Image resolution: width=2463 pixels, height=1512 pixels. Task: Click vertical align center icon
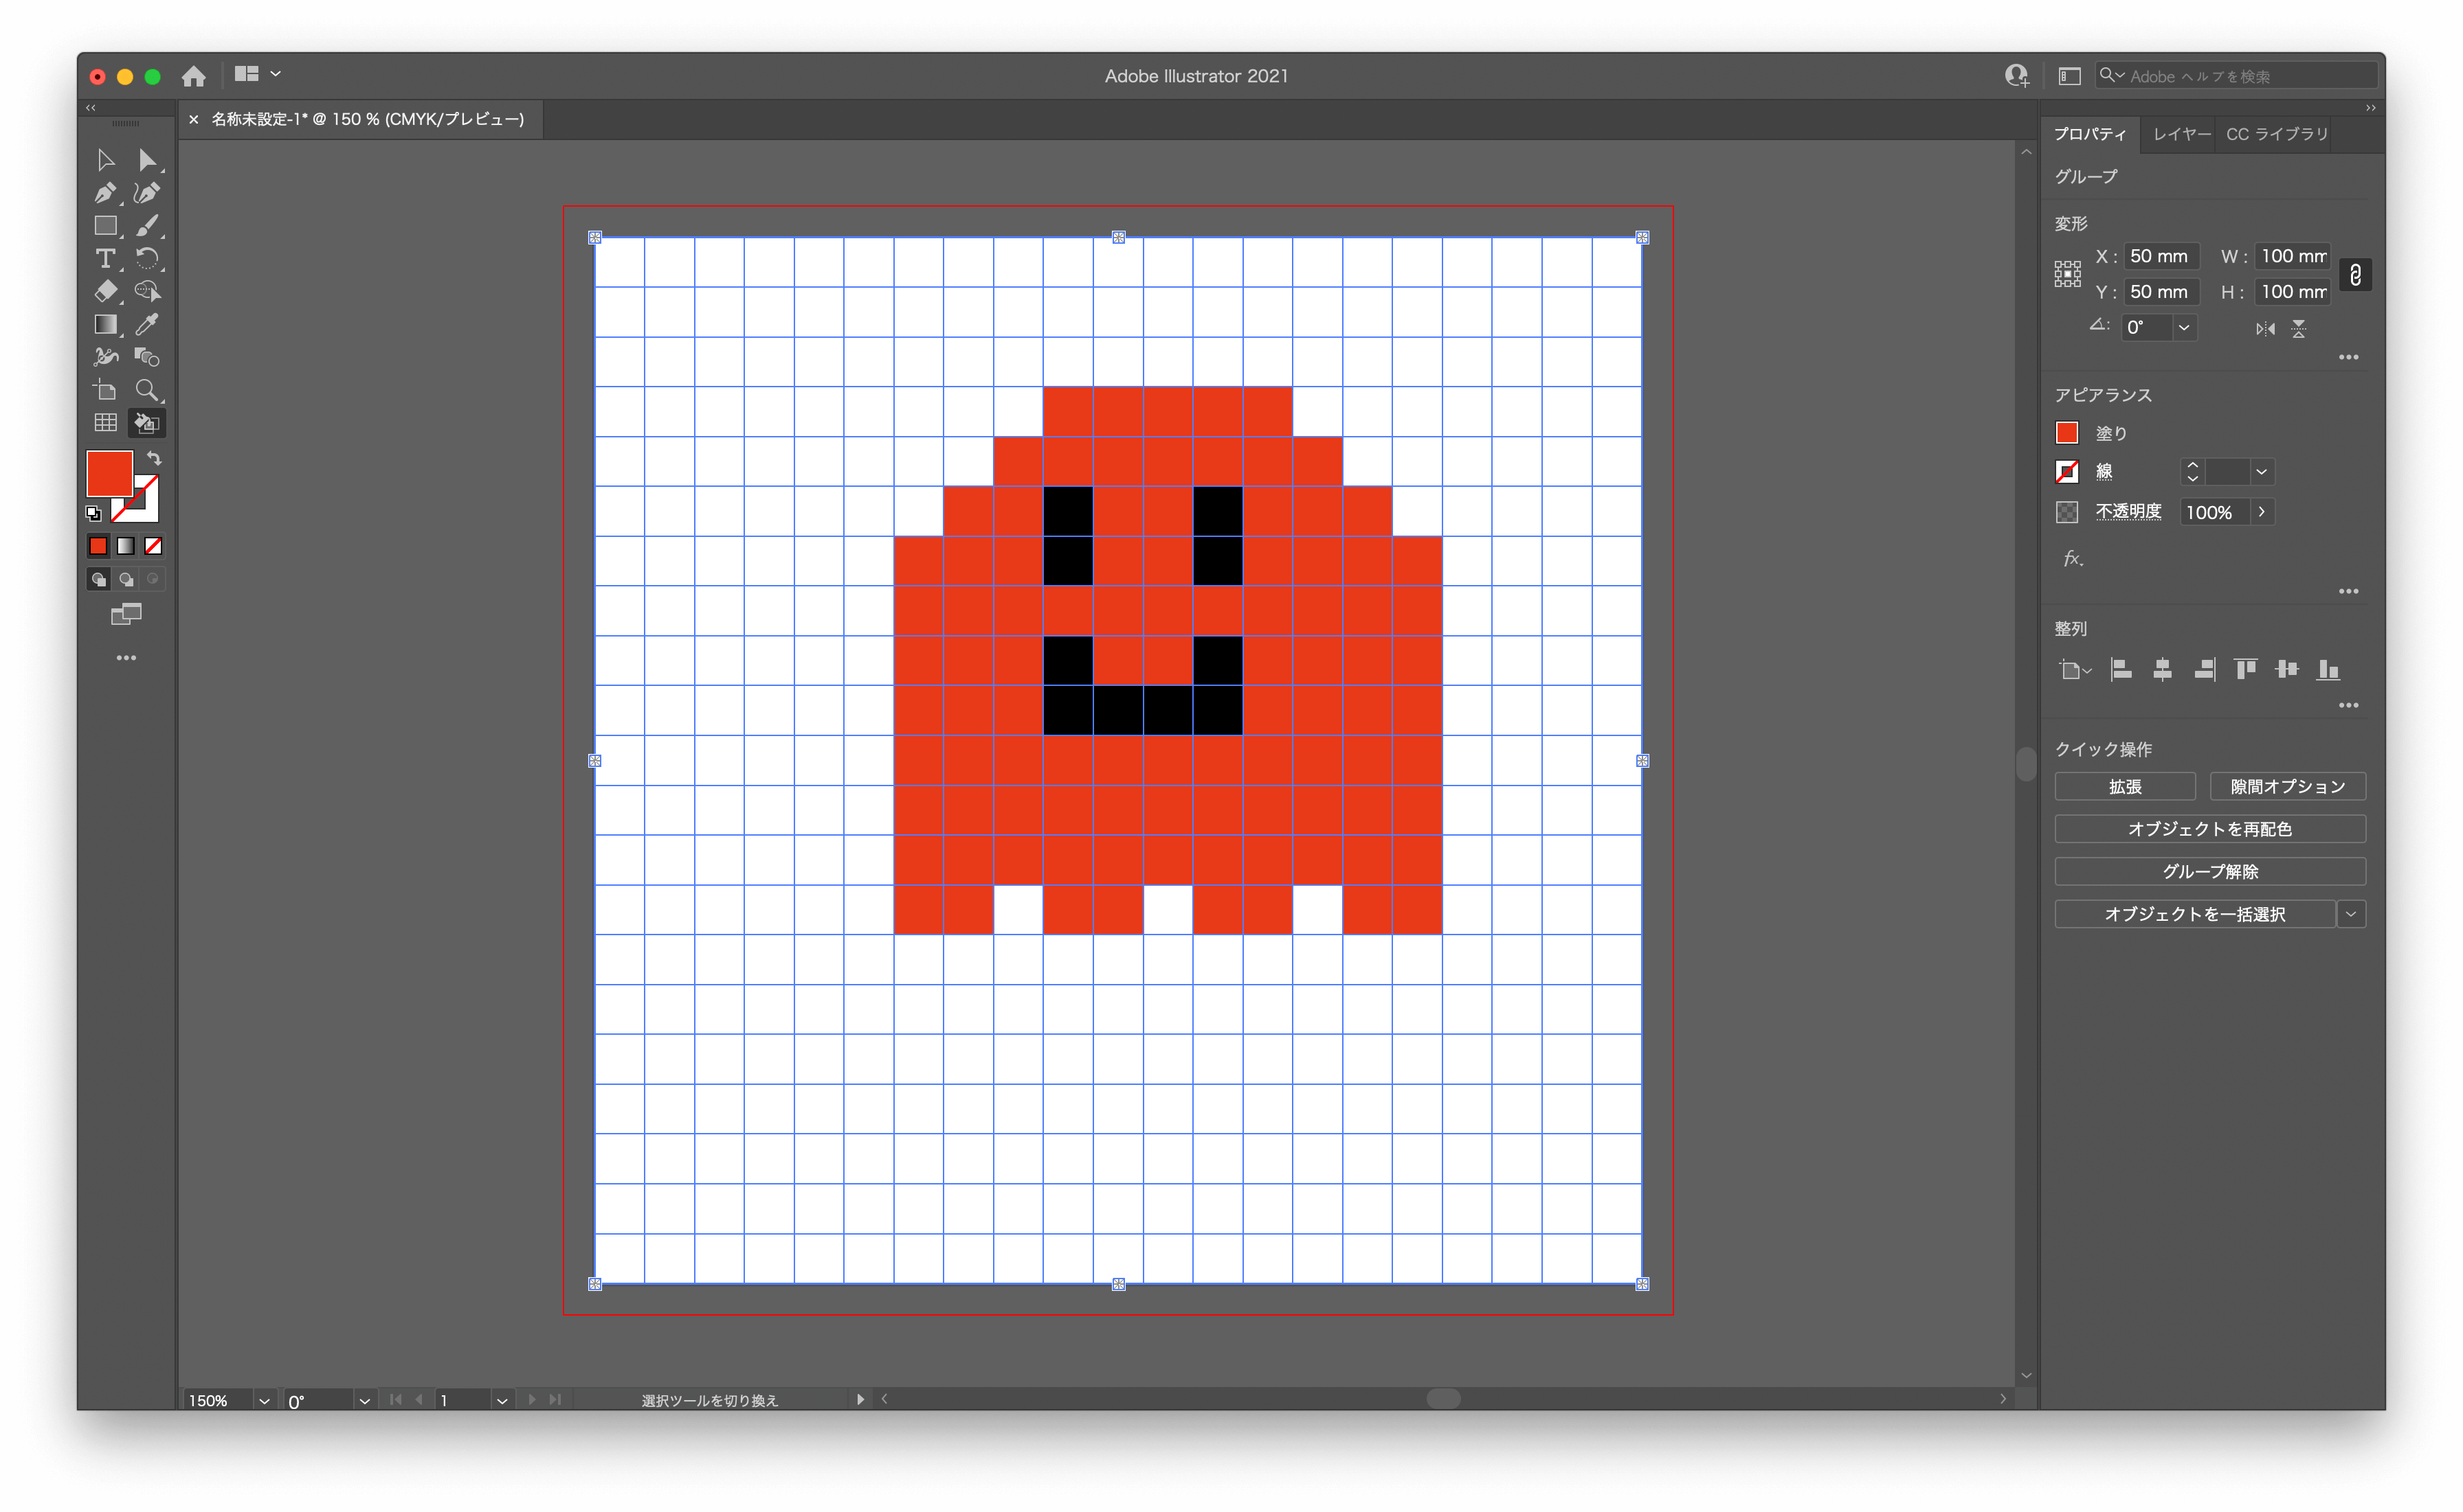pos(2287,670)
